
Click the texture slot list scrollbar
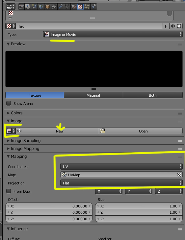[x=169, y=13]
